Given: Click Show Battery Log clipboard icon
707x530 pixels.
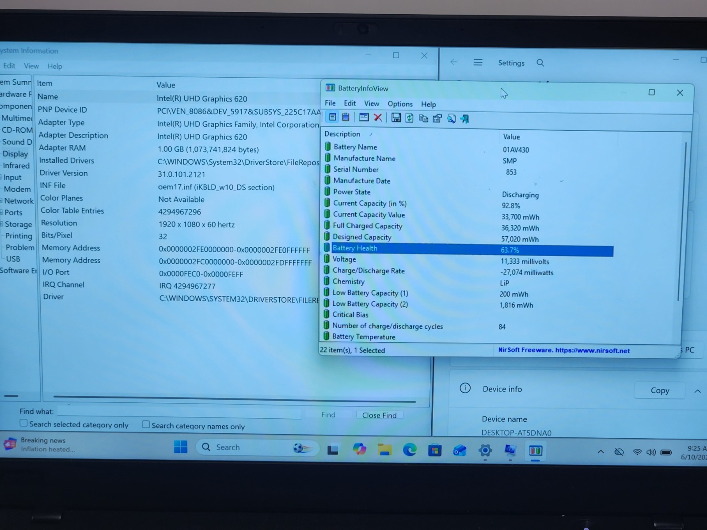Looking at the screenshot, I should pos(346,117).
